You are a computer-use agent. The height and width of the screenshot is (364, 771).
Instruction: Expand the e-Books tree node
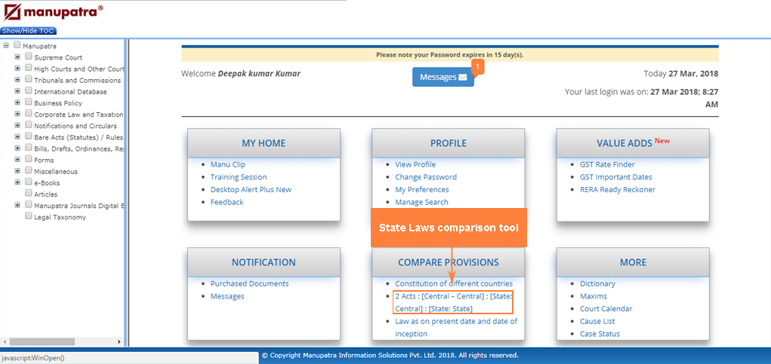click(x=17, y=182)
